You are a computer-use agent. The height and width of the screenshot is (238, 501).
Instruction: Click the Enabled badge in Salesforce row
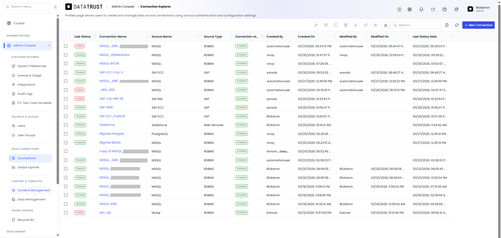241,125
